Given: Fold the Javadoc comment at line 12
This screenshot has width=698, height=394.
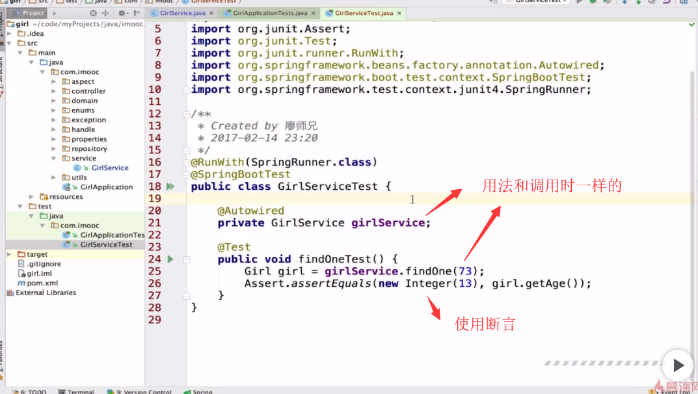Looking at the screenshot, I should (x=187, y=114).
